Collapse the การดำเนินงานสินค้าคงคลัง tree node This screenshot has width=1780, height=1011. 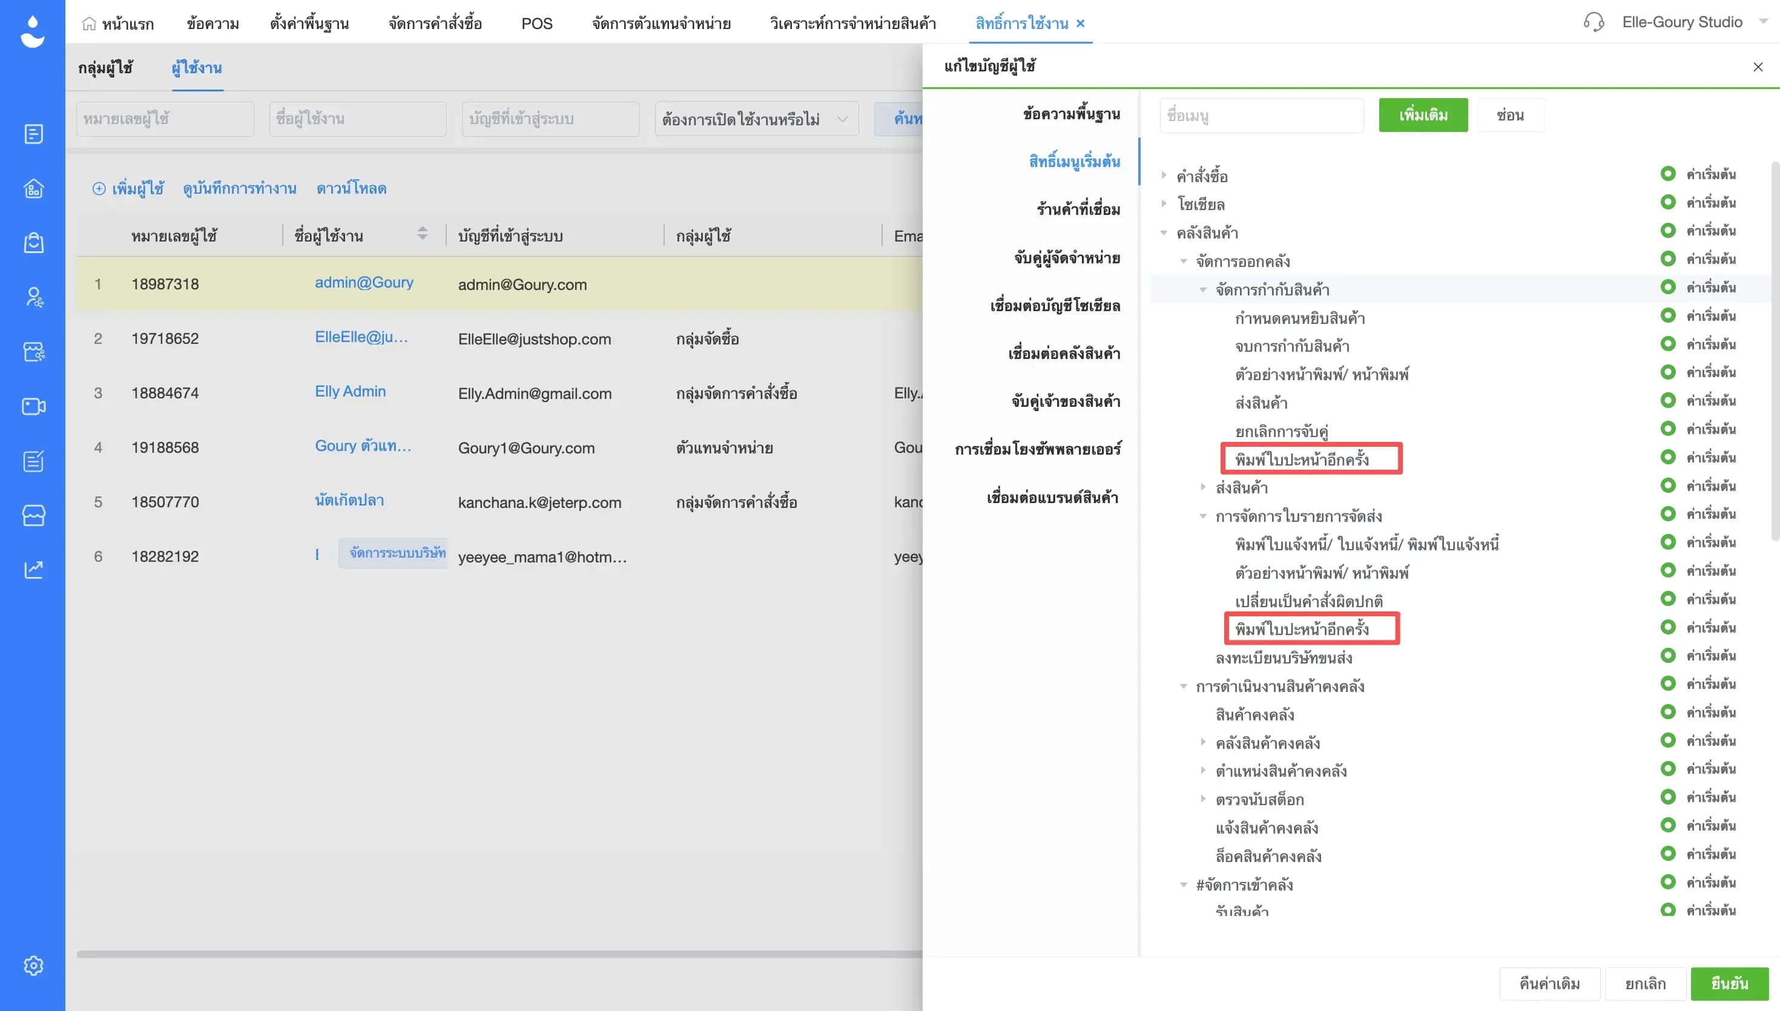pyautogui.click(x=1184, y=686)
